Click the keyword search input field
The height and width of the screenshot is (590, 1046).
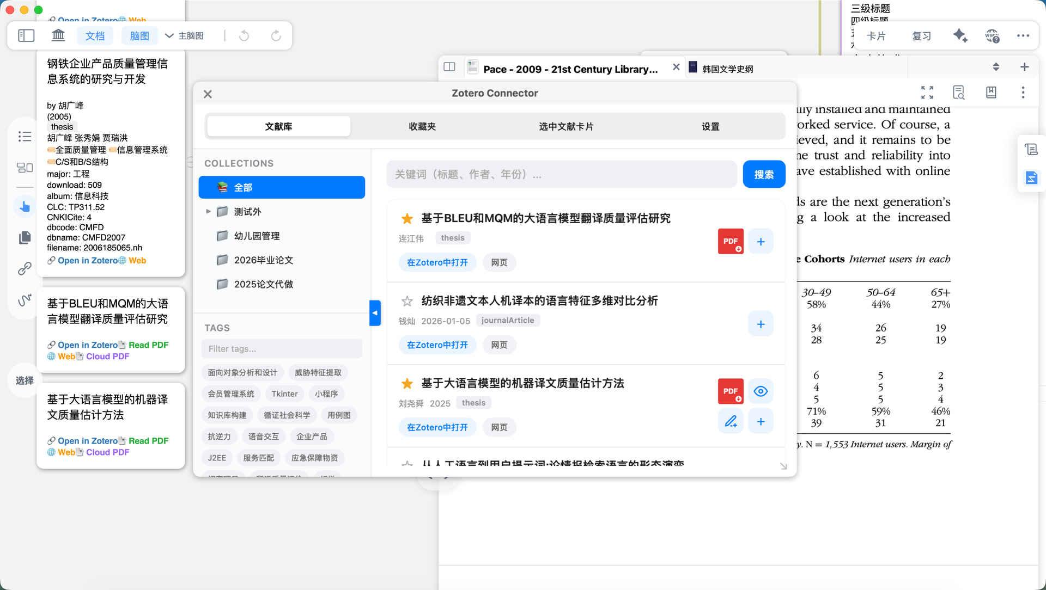561,174
